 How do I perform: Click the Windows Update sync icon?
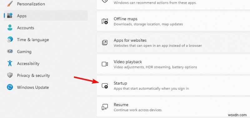click(x=10, y=87)
